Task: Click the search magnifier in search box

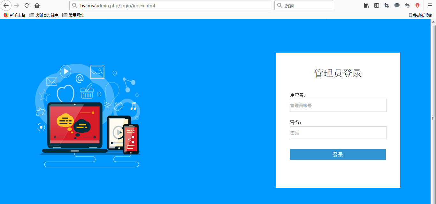Action: 280,5
